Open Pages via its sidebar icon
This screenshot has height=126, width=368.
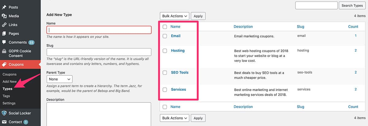click(x=4, y=33)
